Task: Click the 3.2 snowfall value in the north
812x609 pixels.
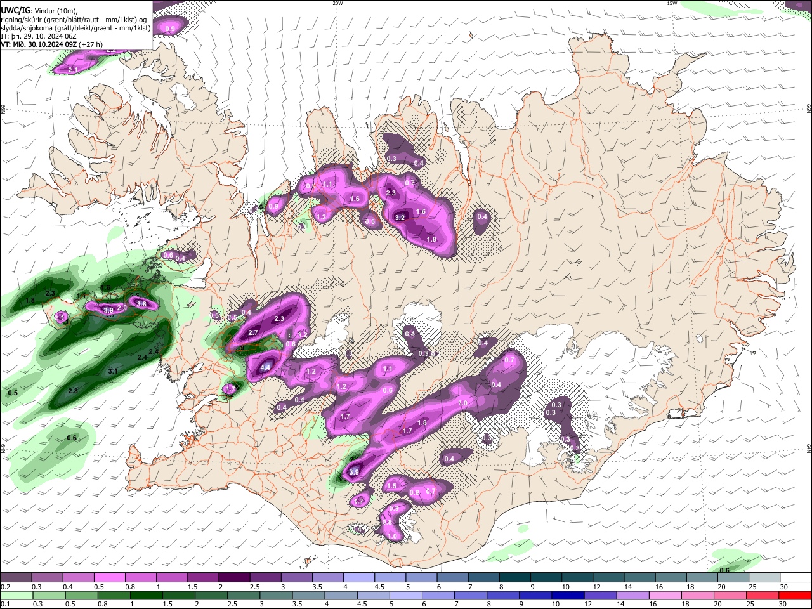Action: coord(400,218)
